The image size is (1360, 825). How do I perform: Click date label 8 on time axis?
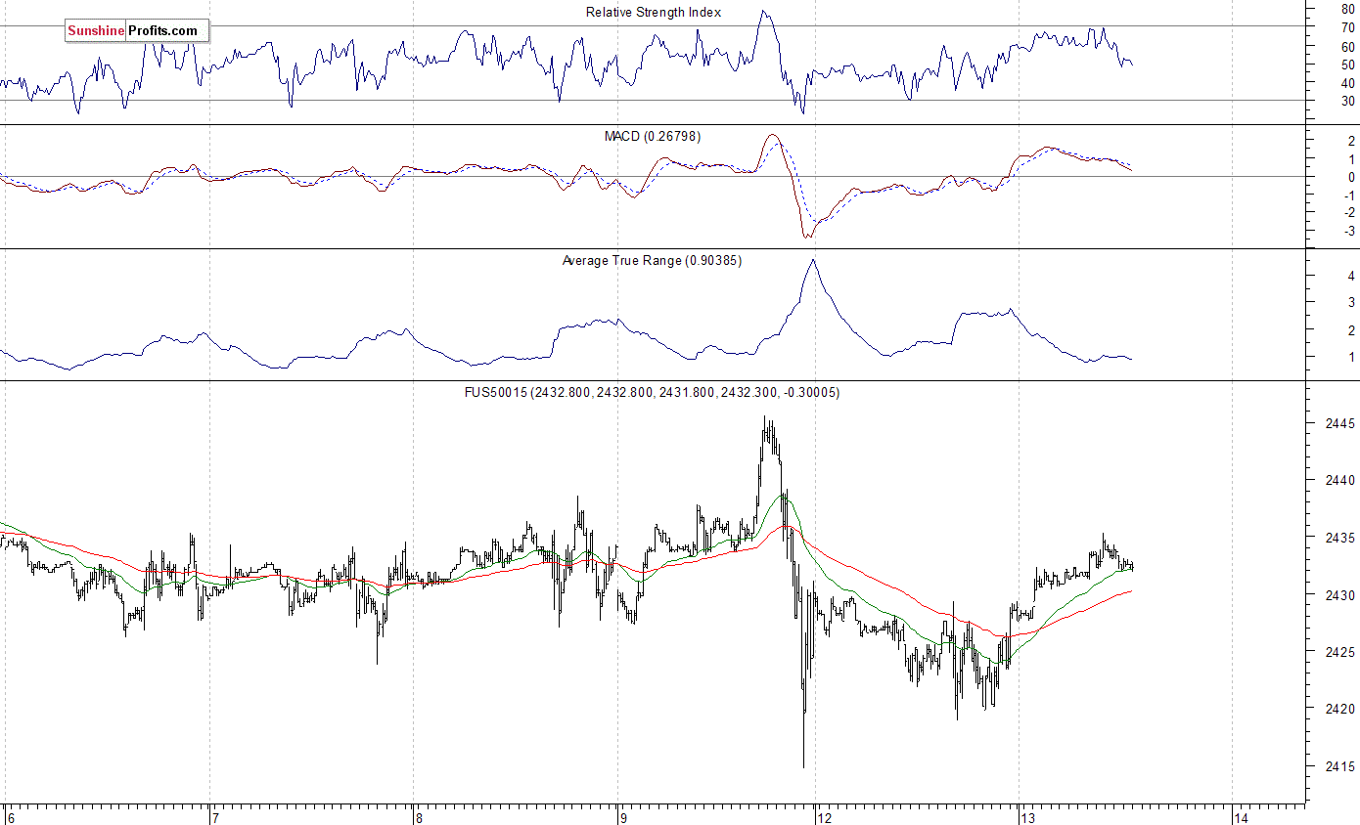[x=418, y=818]
